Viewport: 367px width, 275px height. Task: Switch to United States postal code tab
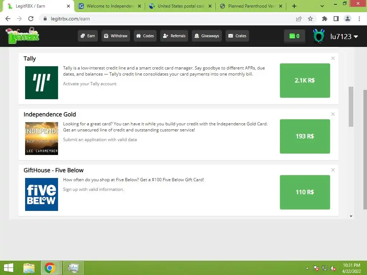point(180,6)
